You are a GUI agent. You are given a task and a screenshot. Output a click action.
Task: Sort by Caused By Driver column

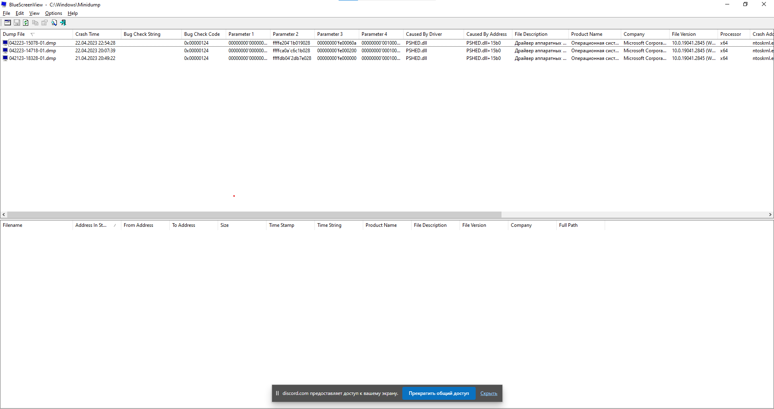[x=433, y=34]
